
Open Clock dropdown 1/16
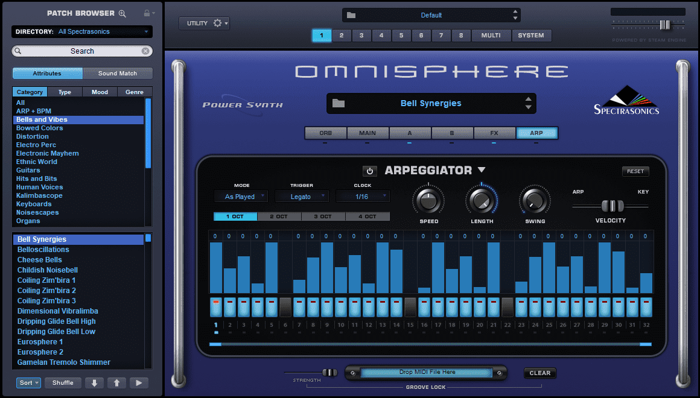point(363,197)
